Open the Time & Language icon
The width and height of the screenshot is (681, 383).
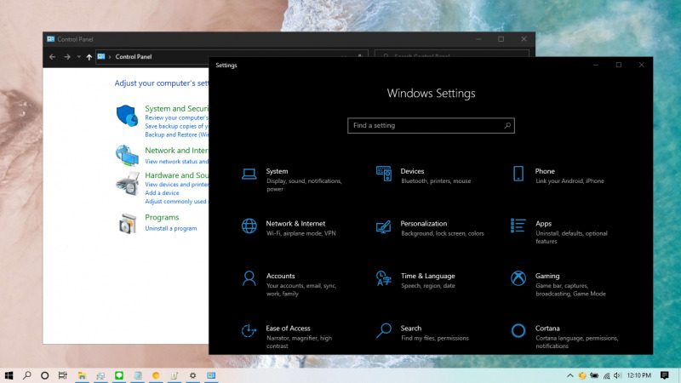pyautogui.click(x=384, y=278)
